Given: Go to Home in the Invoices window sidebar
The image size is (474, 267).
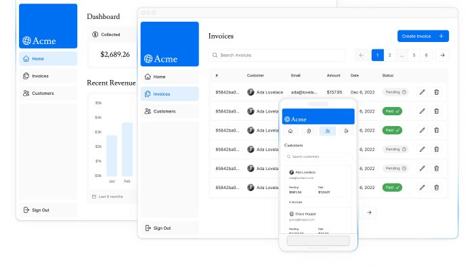Looking at the screenshot, I should pos(169,77).
